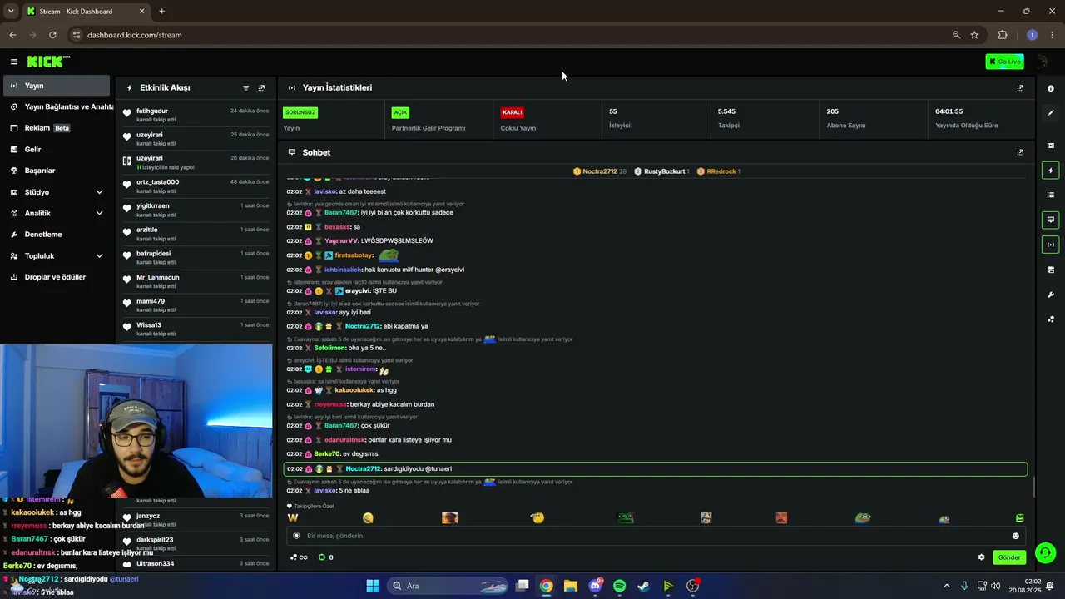Image resolution: width=1065 pixels, height=599 pixels.
Task: Pop out the Sohbet chat panel
Action: [x=1020, y=152]
